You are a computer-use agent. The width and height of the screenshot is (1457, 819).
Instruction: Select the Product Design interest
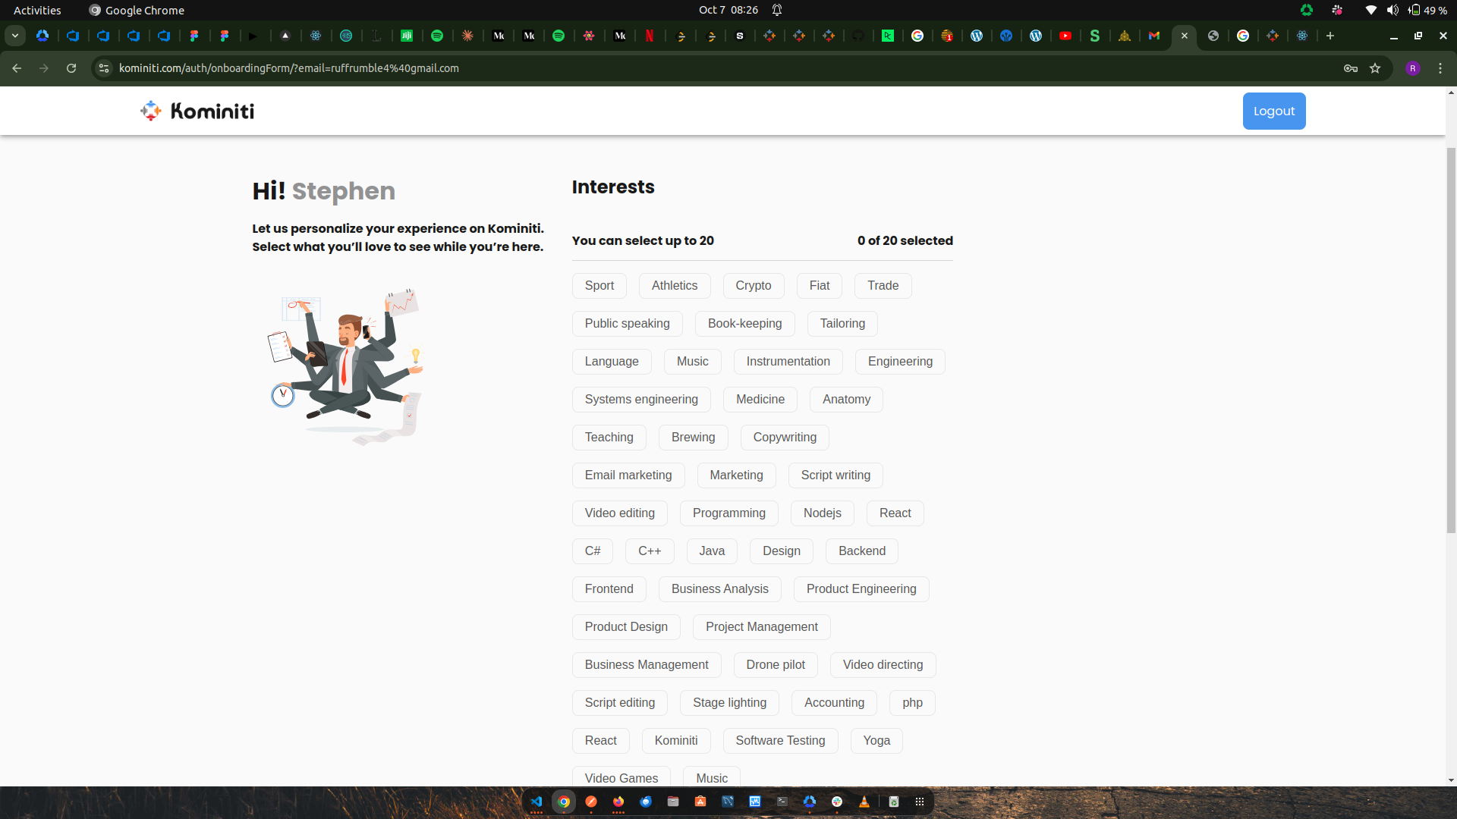(626, 627)
